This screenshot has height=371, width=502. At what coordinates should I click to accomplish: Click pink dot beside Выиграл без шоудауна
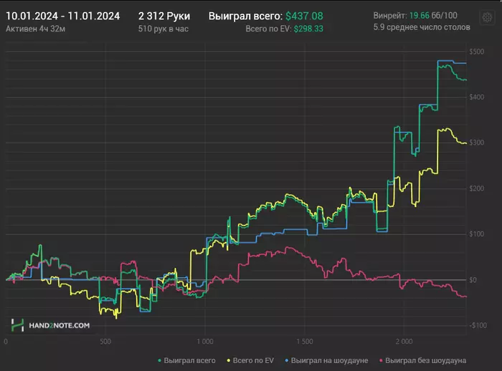click(381, 361)
